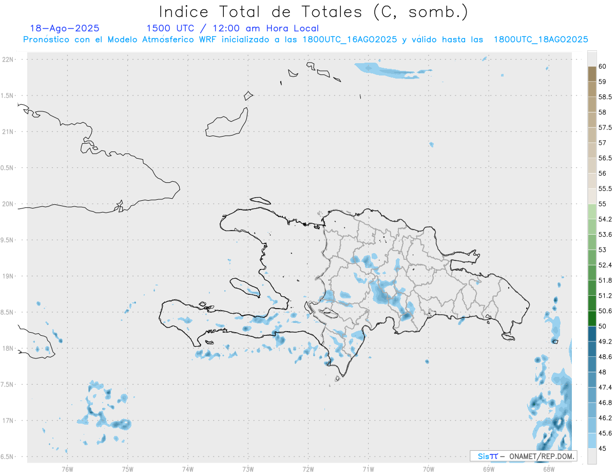Click the "71W" longitude label

click(x=368, y=469)
